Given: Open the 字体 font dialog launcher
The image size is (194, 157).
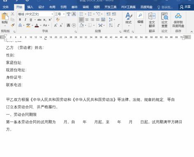Looking at the screenshot, I should (x=75, y=31).
